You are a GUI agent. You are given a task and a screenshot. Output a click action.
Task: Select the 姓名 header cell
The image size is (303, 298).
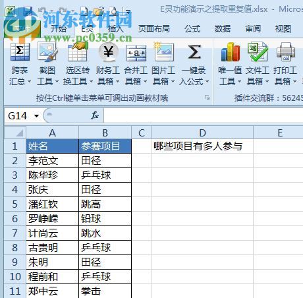(52, 146)
